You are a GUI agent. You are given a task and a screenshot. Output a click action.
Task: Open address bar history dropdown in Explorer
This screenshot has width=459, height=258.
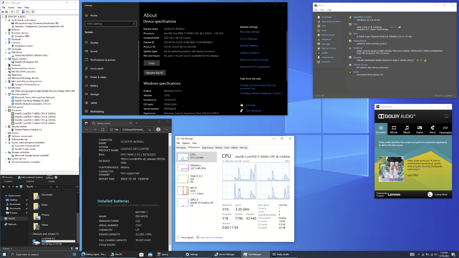point(51,187)
